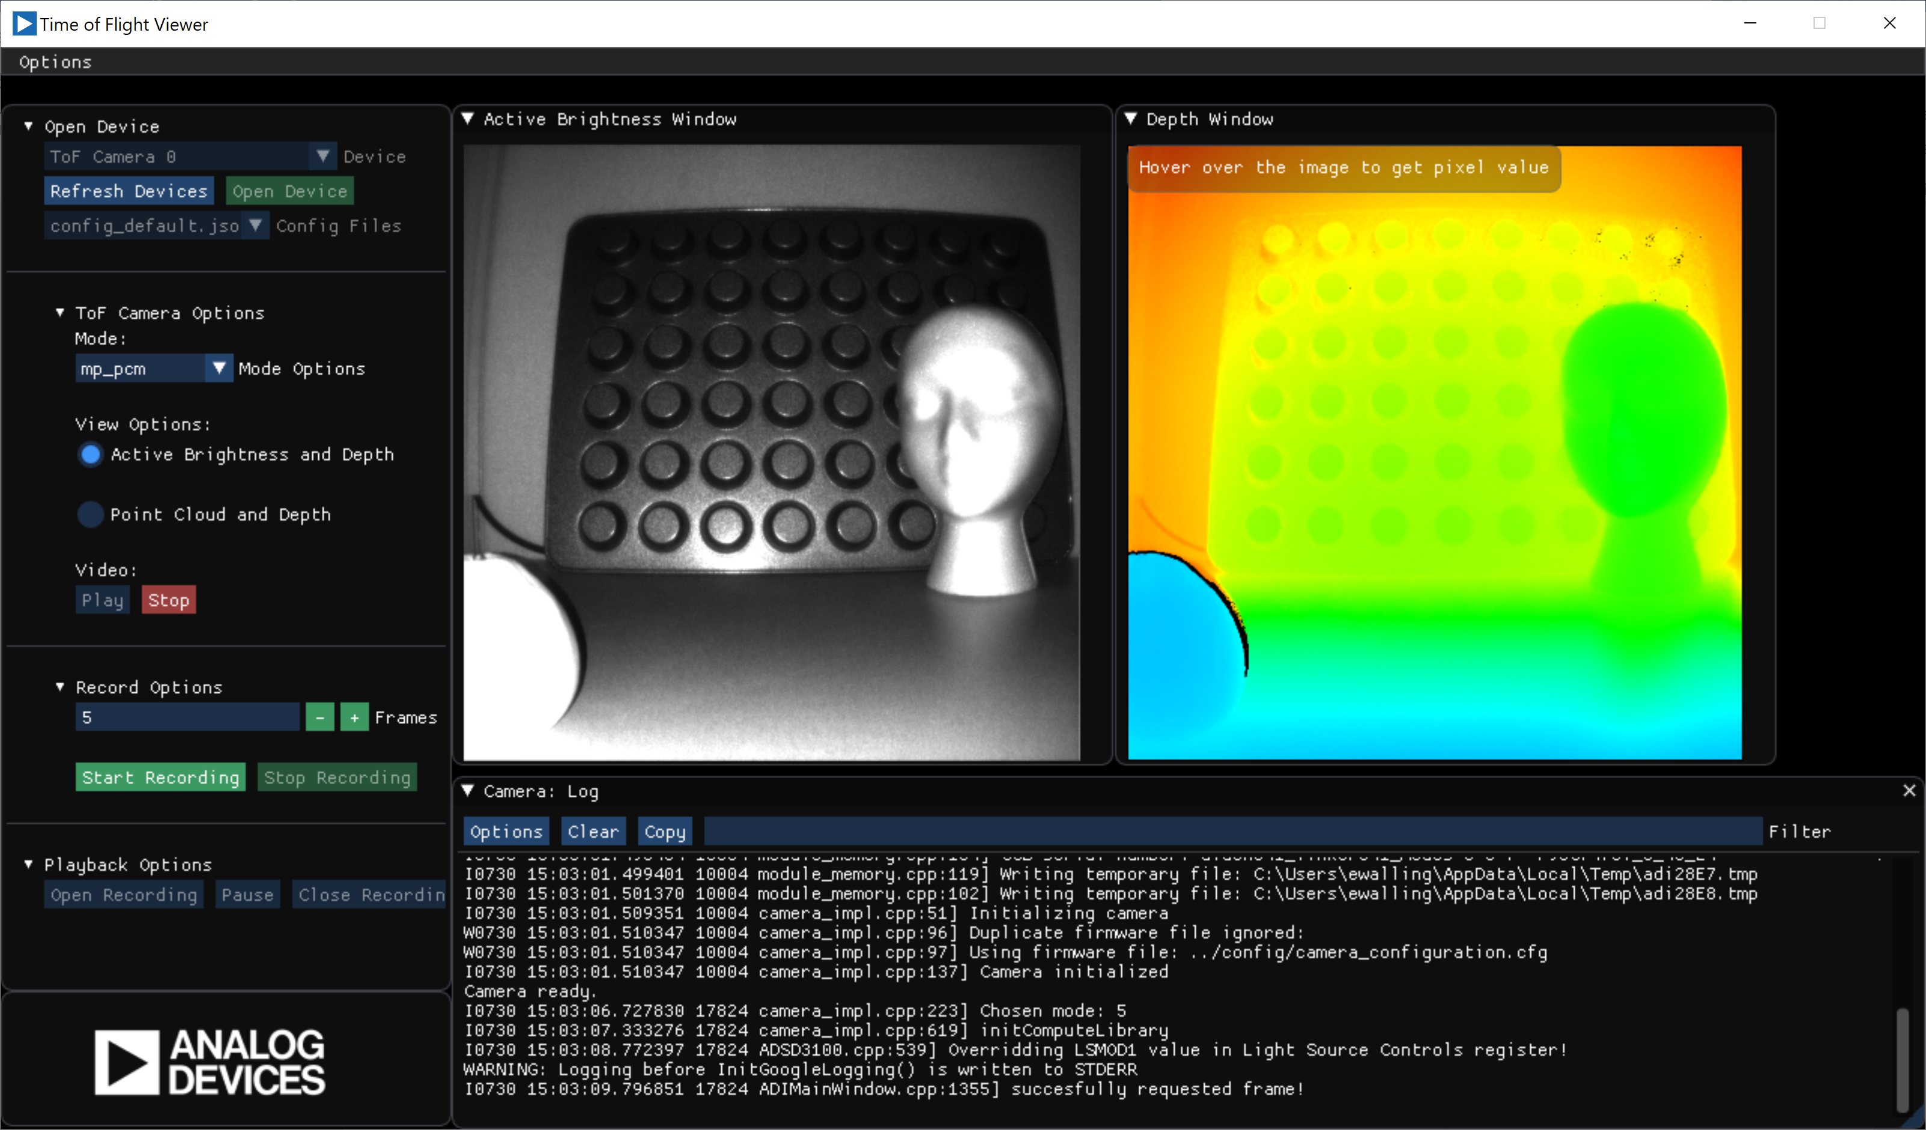Screen dimensions: 1926x1130
Task: Copy the camera log text
Action: (665, 831)
